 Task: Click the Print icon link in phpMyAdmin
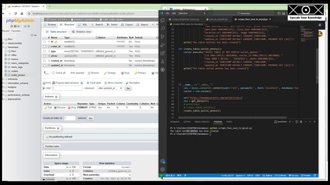[47, 83]
